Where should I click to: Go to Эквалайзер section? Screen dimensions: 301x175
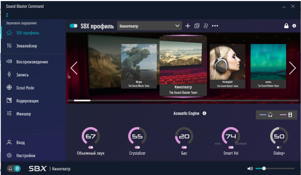pyautogui.click(x=27, y=46)
